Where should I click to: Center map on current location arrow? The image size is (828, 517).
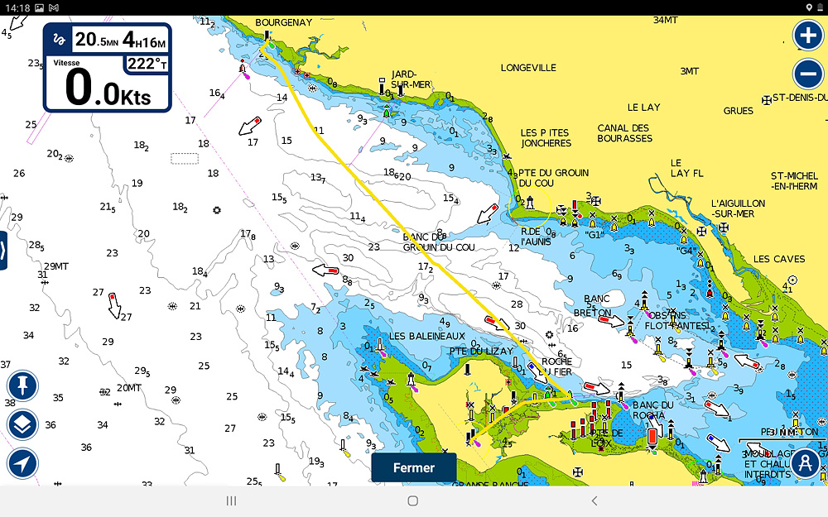23,463
